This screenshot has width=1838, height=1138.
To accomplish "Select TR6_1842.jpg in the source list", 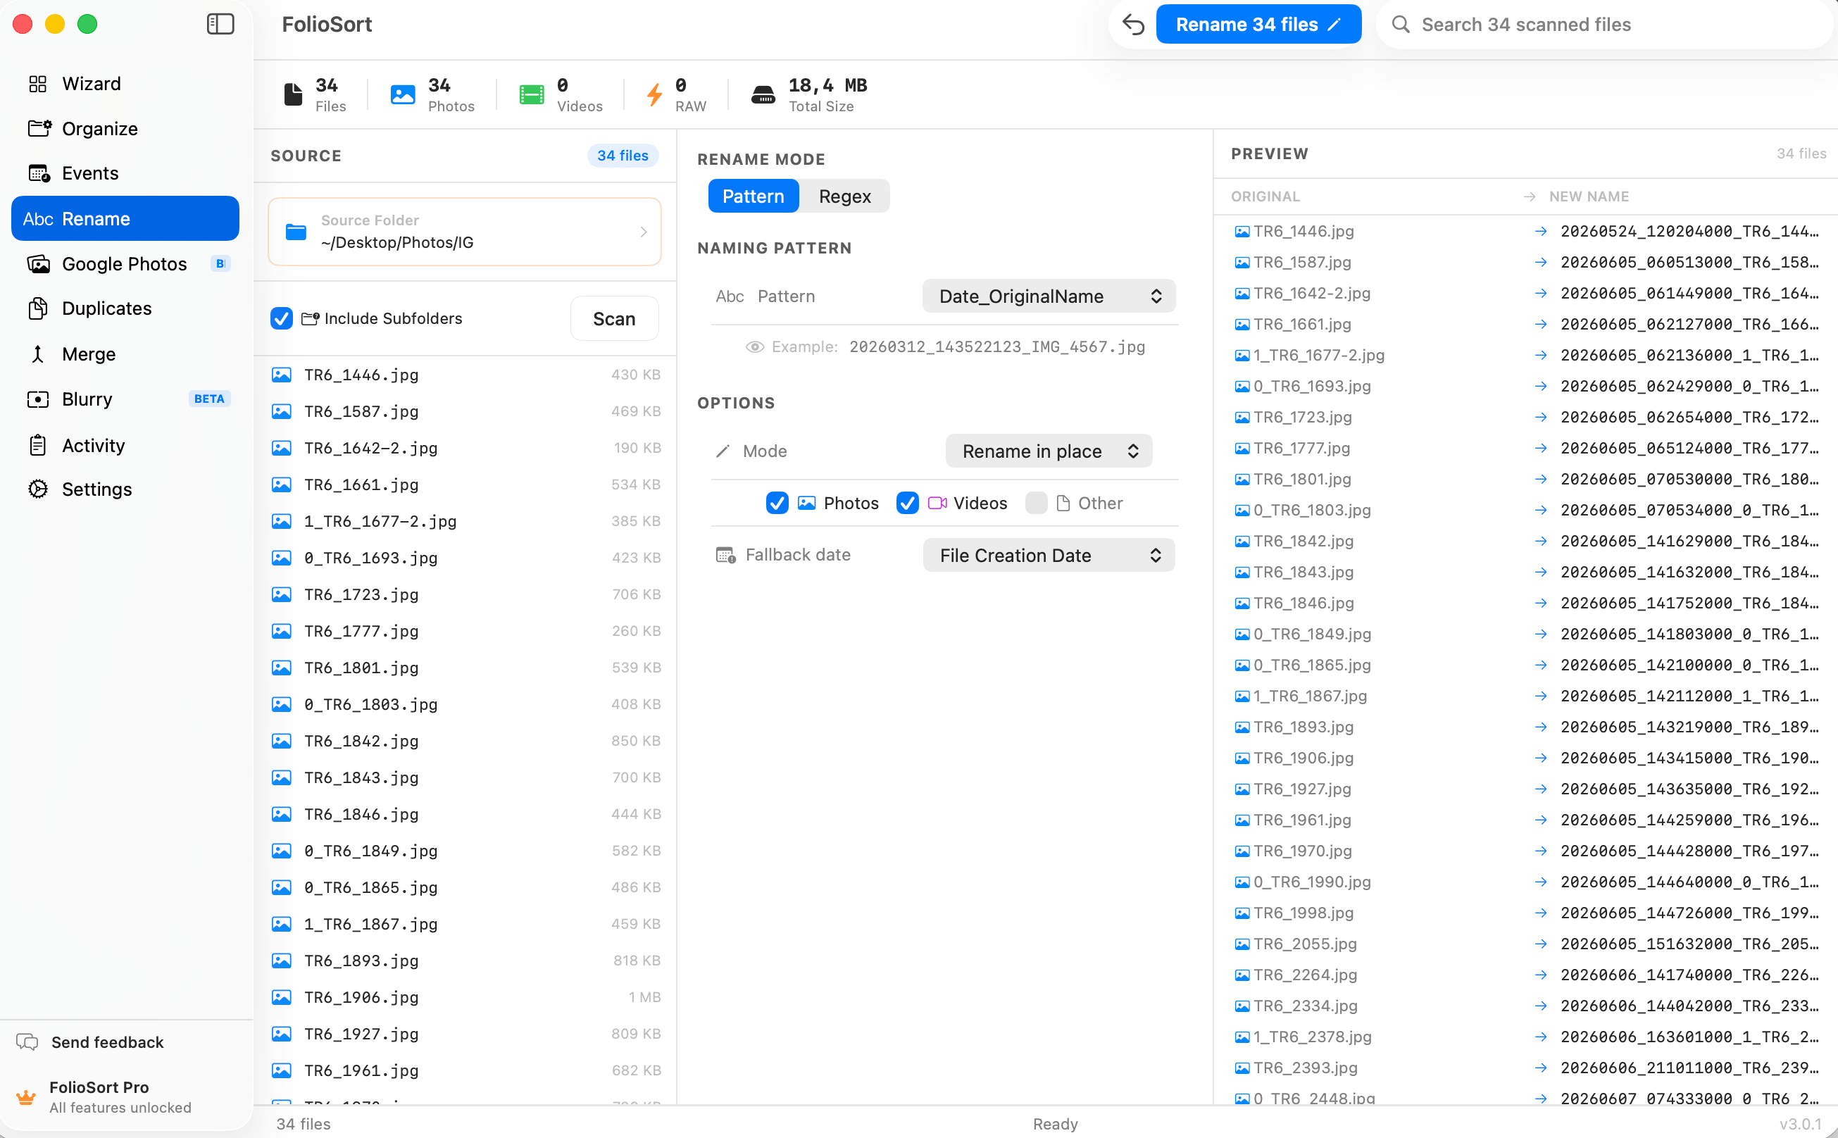I will coord(465,741).
